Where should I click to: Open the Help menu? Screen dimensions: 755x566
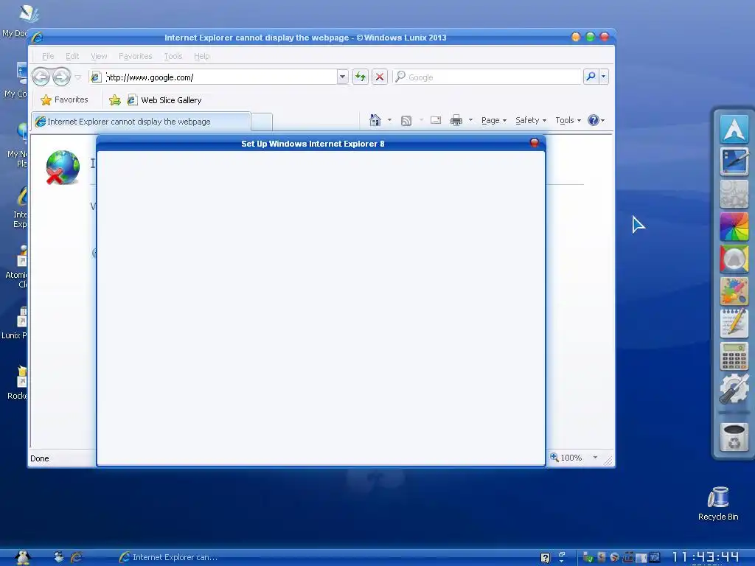(x=202, y=56)
